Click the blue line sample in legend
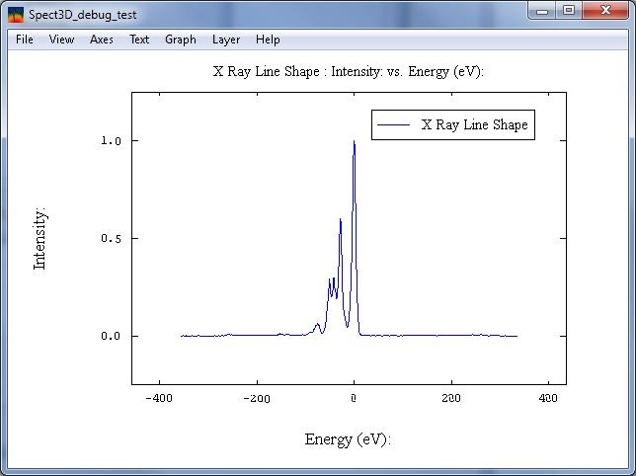Viewport: 636px width, 476px height. pos(394,125)
